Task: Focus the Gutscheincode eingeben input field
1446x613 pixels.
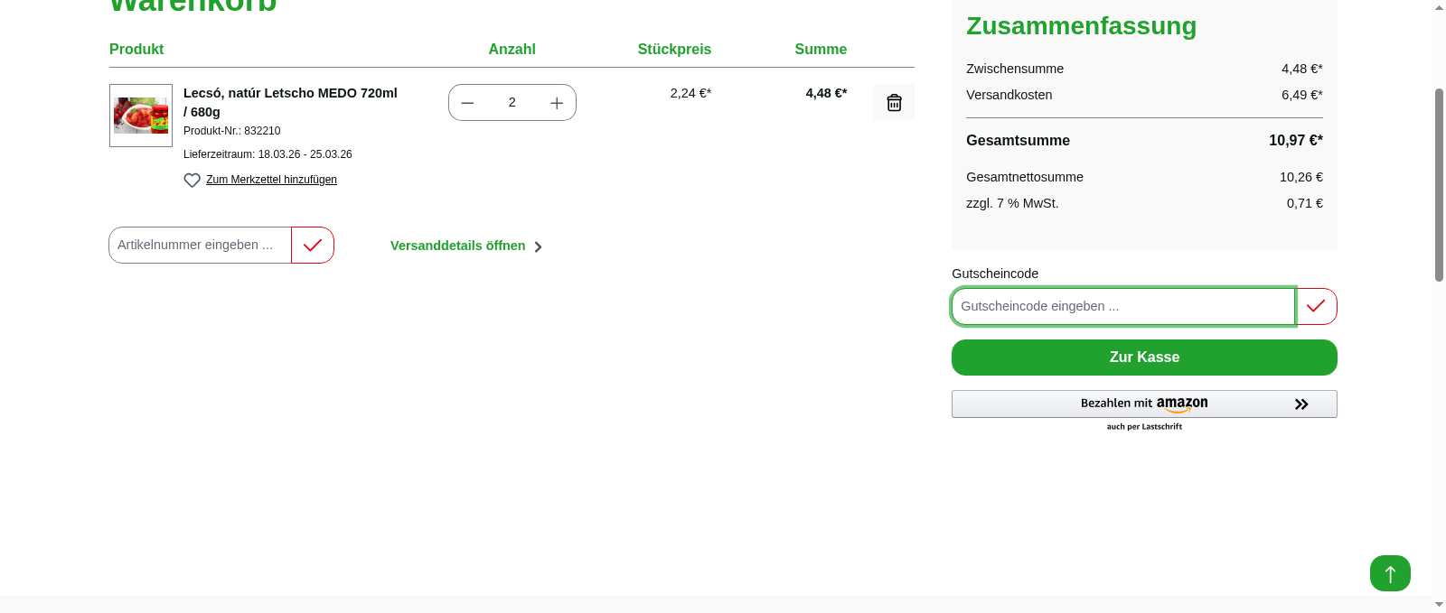Action: pyautogui.click(x=1122, y=306)
